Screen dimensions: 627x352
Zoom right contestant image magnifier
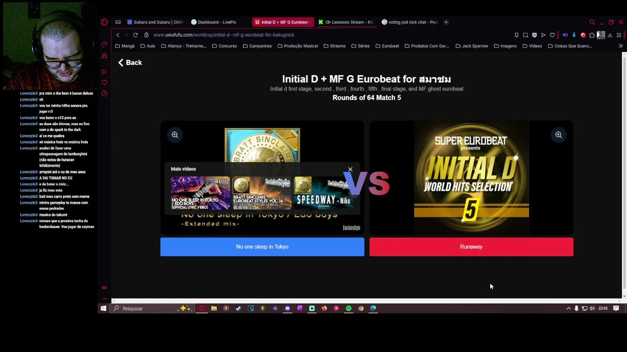[x=558, y=135]
